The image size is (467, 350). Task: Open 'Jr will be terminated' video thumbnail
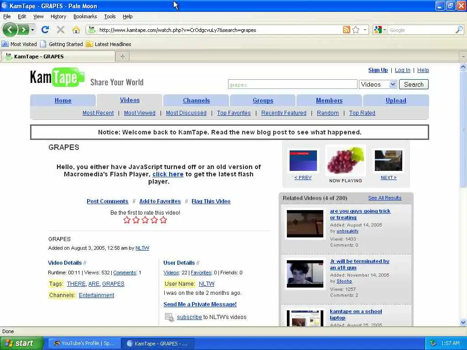point(305,274)
